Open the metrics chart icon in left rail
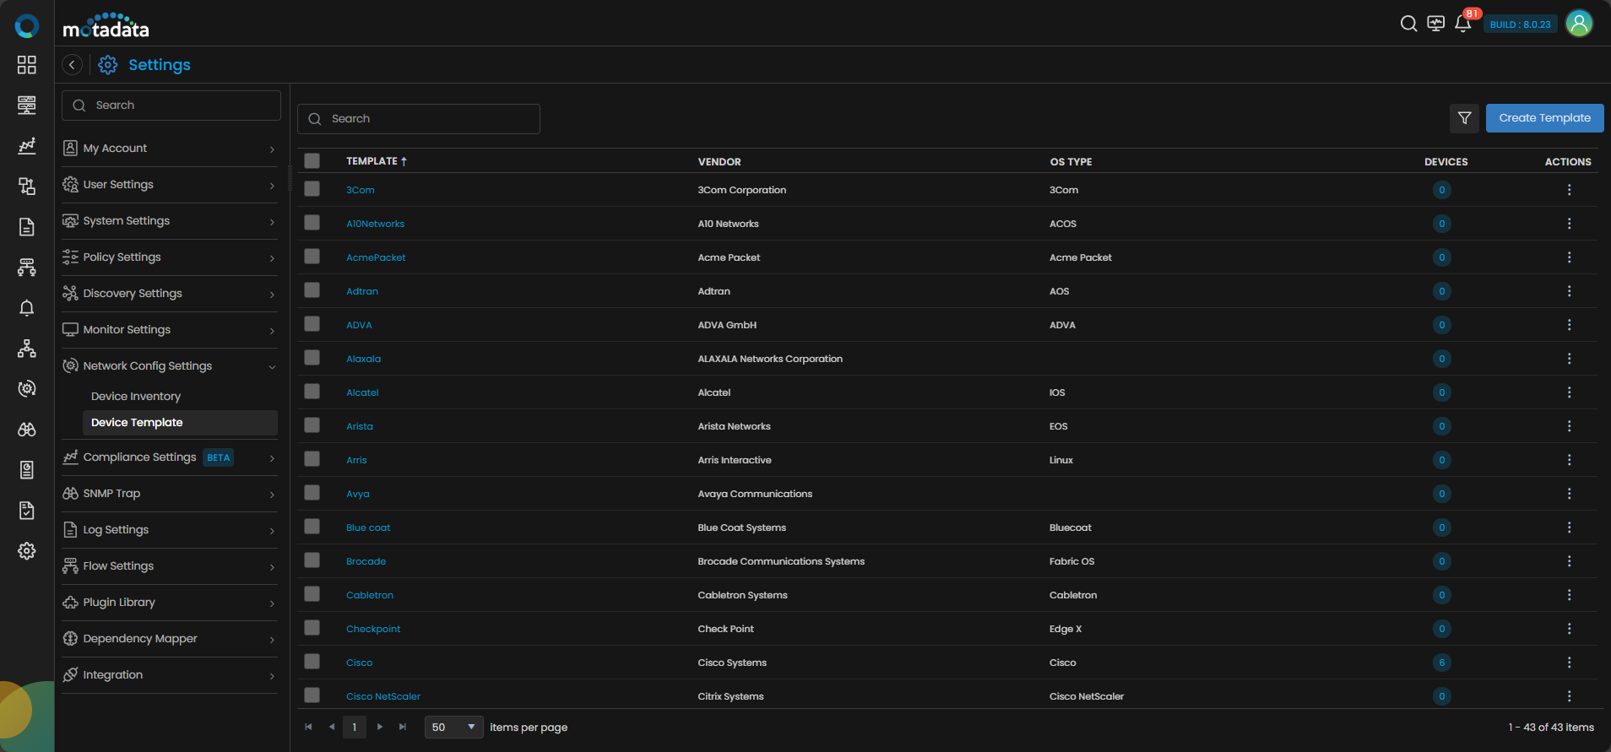Screen dimensions: 1611x752 tap(27, 146)
